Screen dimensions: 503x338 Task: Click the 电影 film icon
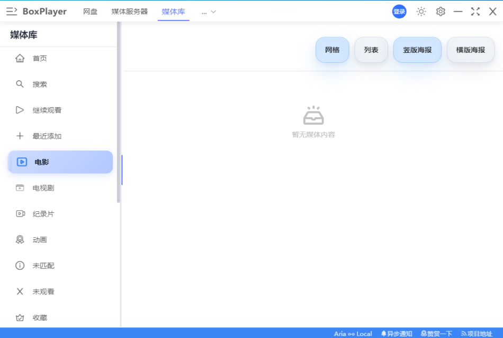[22, 162]
